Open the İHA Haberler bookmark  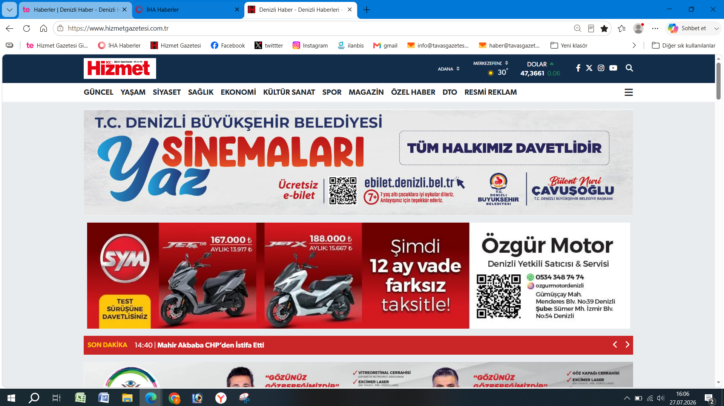click(x=119, y=45)
